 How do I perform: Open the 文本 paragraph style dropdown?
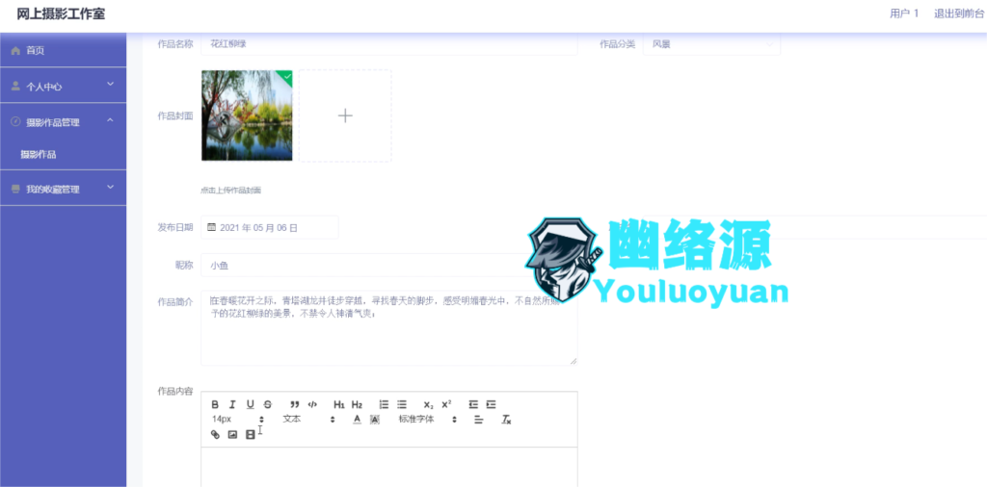click(x=308, y=419)
